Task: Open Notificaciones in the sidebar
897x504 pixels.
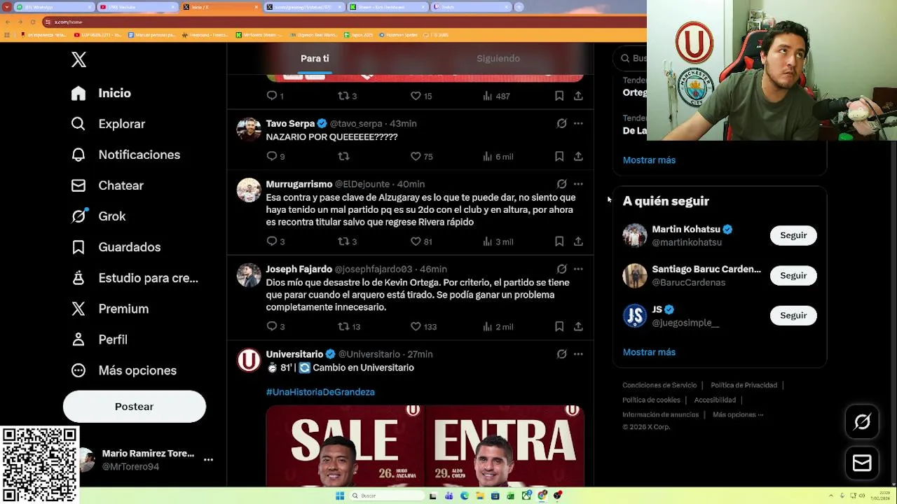Action: [126, 155]
